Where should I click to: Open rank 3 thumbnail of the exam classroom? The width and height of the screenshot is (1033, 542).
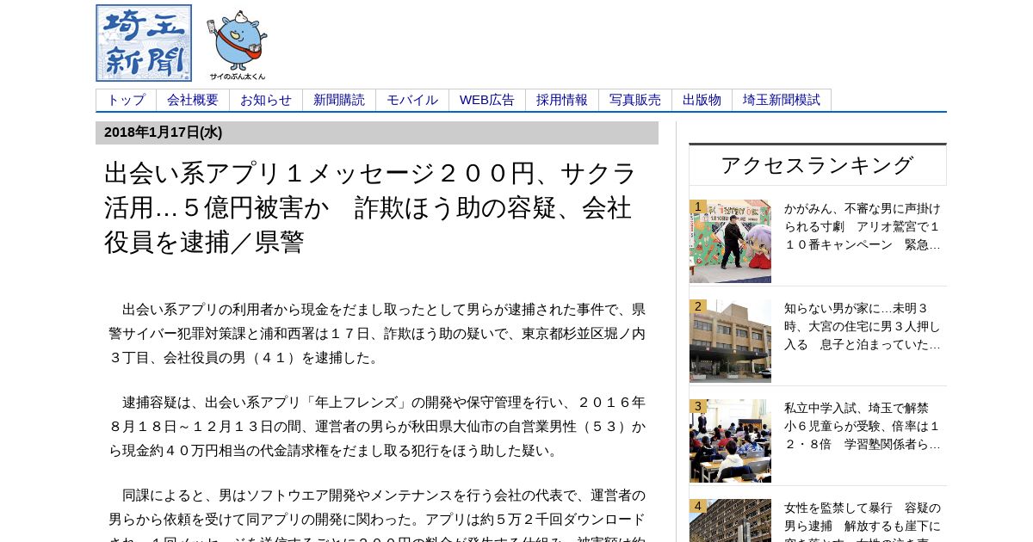click(730, 440)
